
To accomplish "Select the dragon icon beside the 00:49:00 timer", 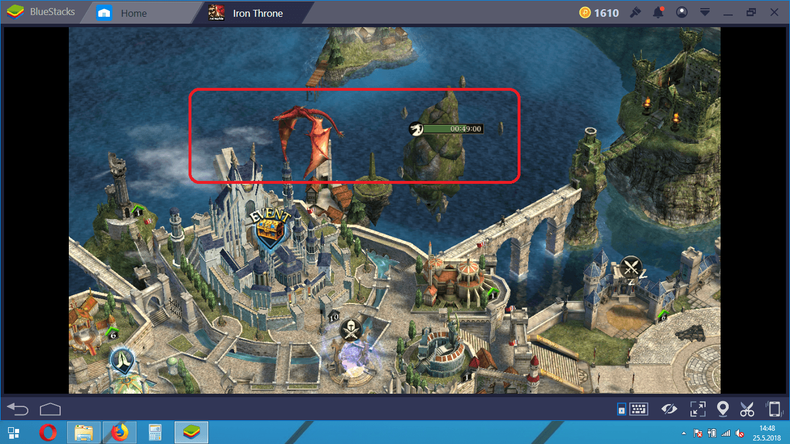I will coord(416,128).
